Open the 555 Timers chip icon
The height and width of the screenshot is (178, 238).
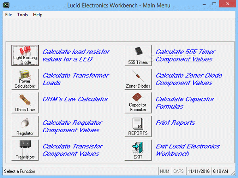[x=138, y=55]
